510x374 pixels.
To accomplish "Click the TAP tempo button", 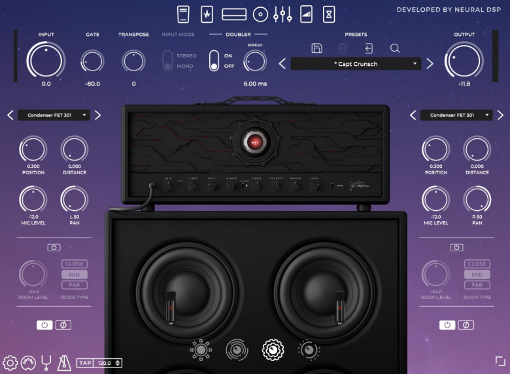I will (x=85, y=363).
